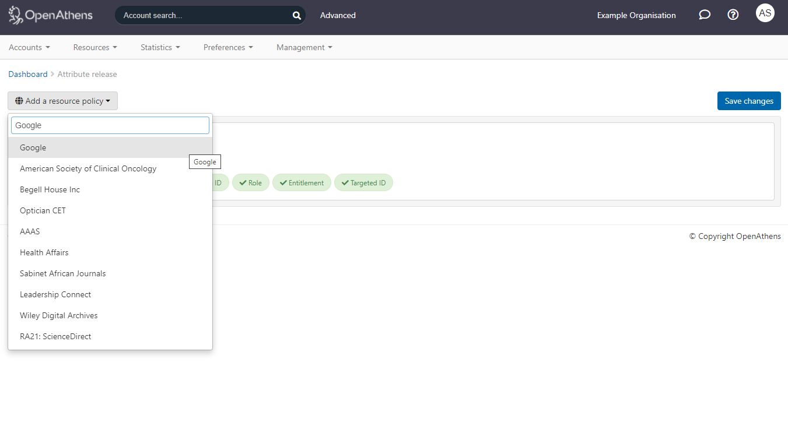Open the Add a resource policy dropdown

coord(62,100)
